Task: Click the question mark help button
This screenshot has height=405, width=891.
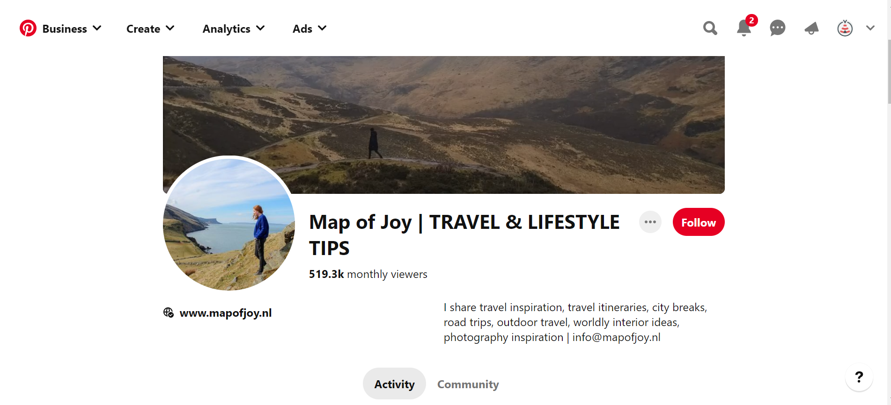Action: pyautogui.click(x=859, y=377)
